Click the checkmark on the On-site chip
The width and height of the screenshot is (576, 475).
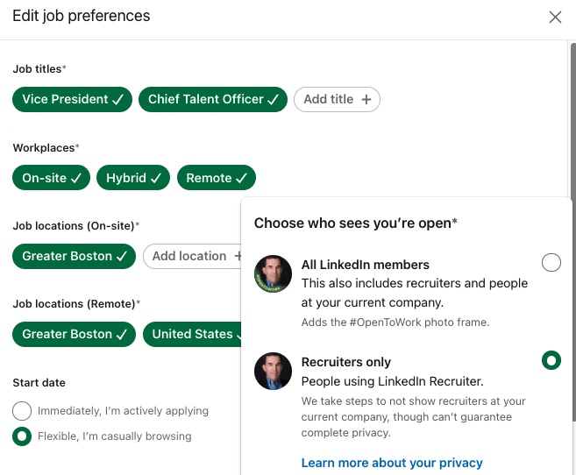76,178
